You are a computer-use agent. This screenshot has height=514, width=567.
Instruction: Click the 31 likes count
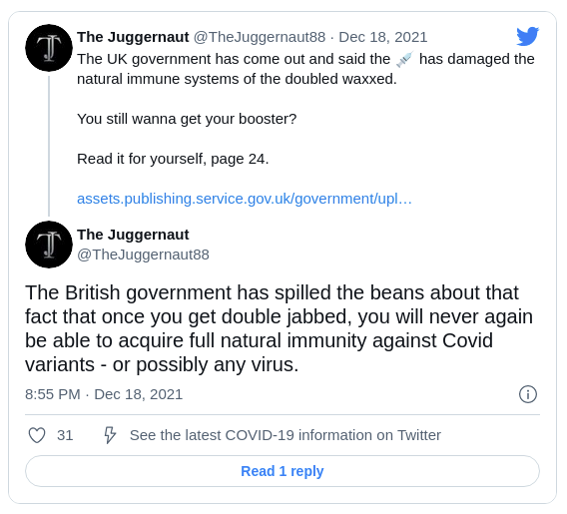click(65, 435)
